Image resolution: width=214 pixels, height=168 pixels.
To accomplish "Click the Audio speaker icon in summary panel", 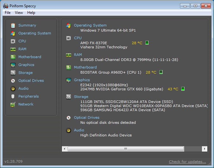I will (x=69, y=130).
